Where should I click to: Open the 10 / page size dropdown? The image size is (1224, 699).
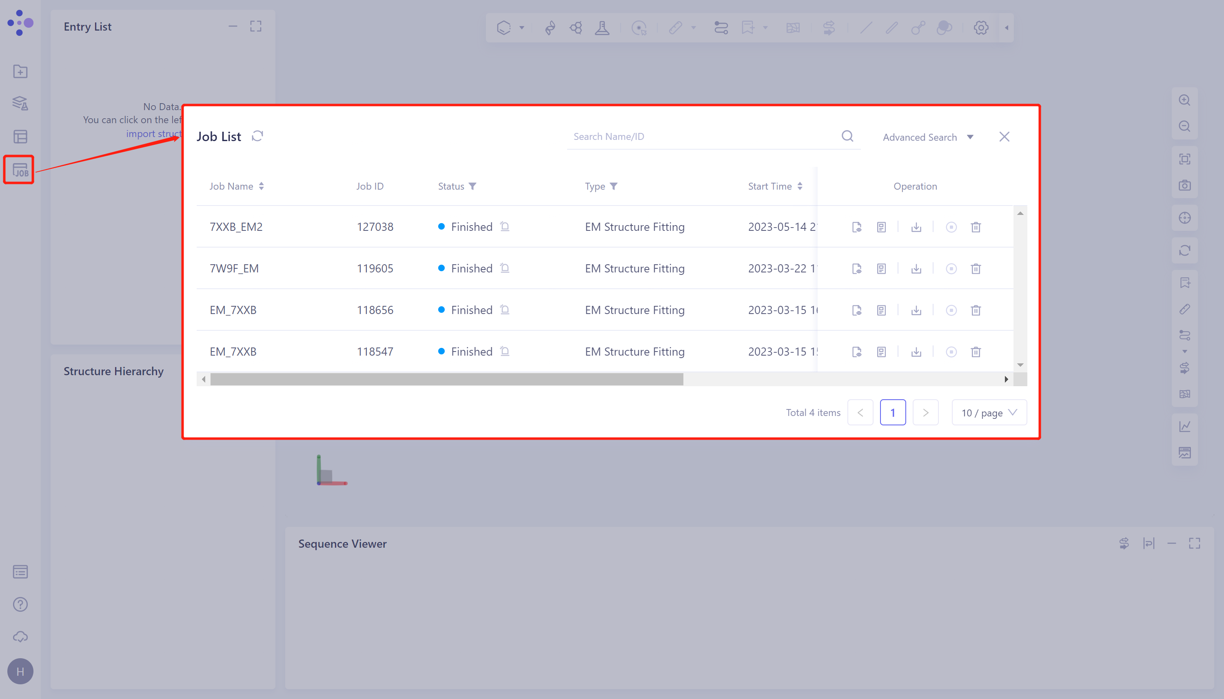point(989,412)
